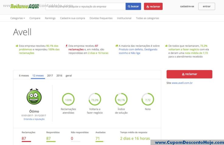Click the 73,2% Voltaria a fazer negócio circle
The height and width of the screenshot is (145, 224).
95,99
